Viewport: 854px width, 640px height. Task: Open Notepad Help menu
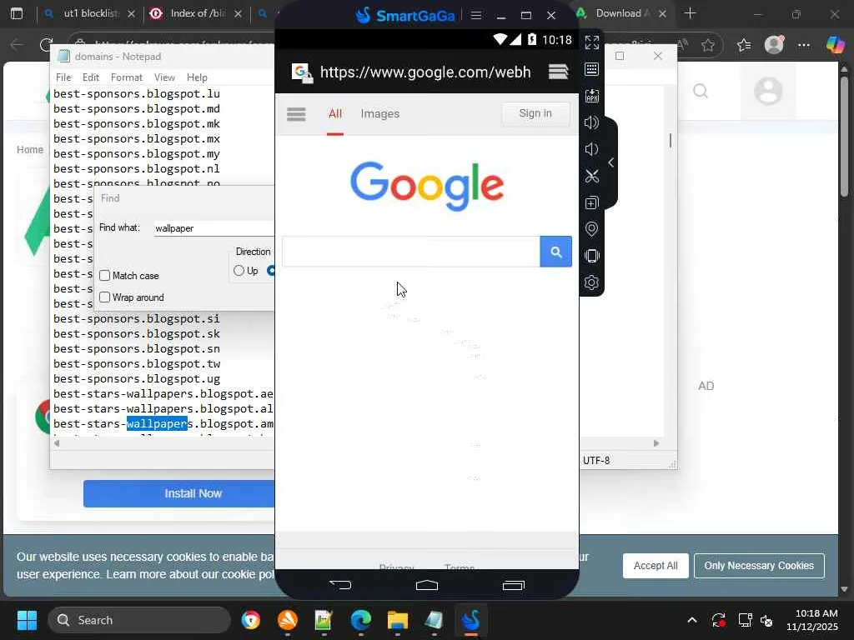coord(197,77)
